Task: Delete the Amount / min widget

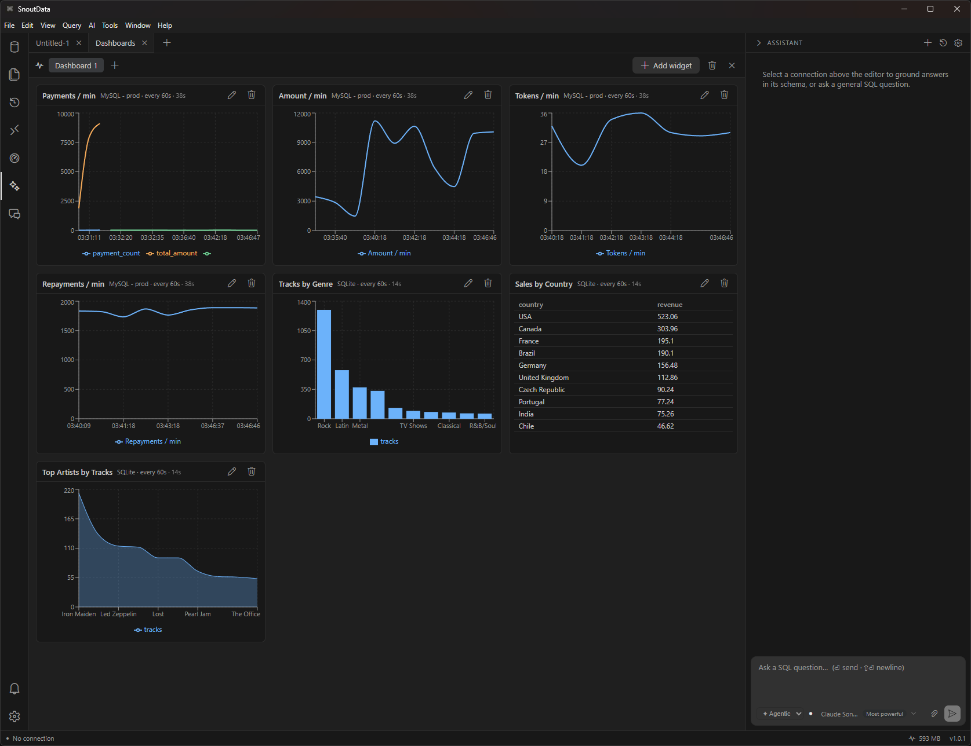Action: tap(488, 95)
